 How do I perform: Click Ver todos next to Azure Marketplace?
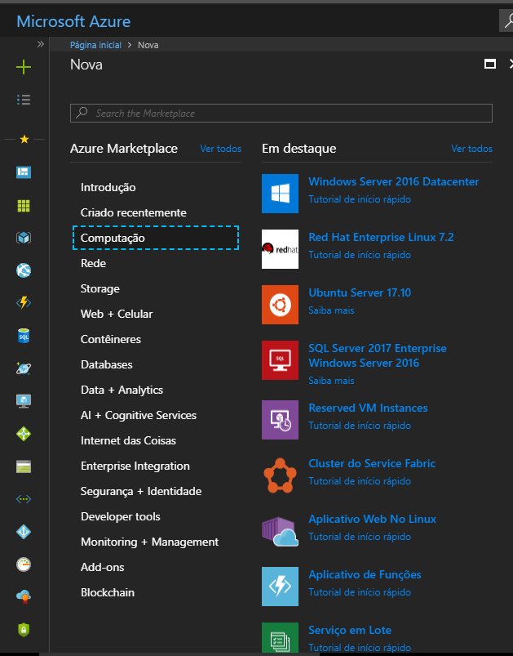pos(220,149)
